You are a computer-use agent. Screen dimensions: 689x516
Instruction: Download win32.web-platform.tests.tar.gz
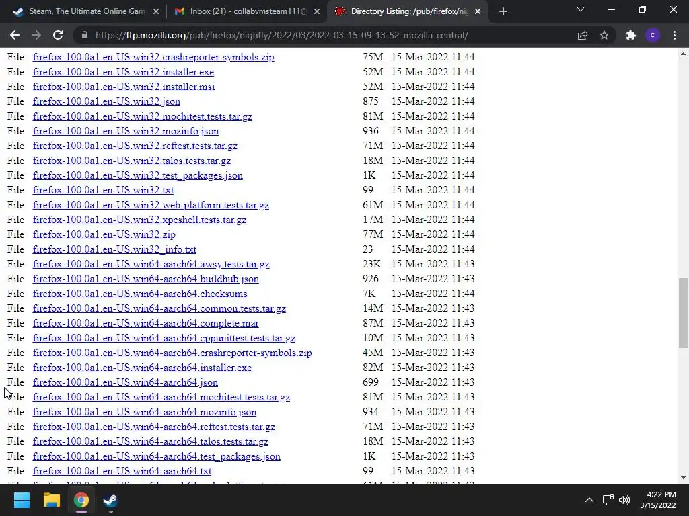151,205
